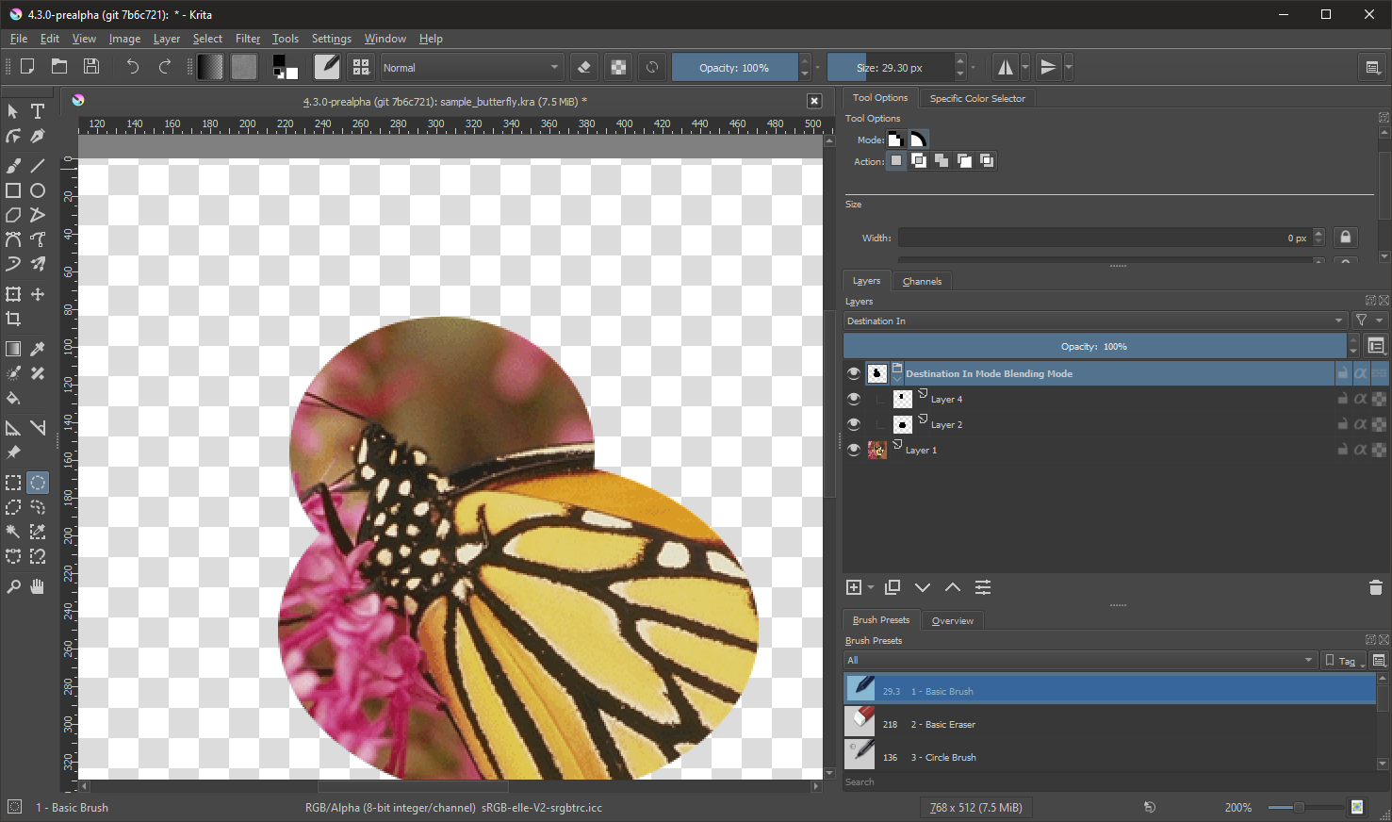Toggle eraser mode in toolbar

[x=584, y=67]
